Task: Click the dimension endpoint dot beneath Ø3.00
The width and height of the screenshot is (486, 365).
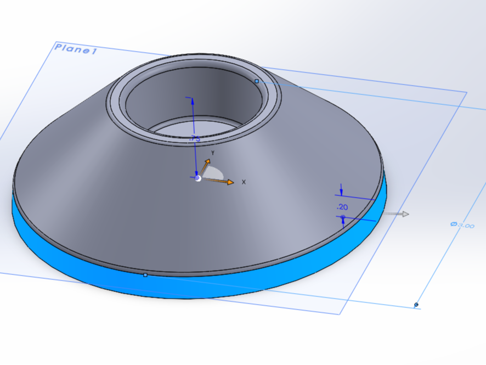Action: 416,305
